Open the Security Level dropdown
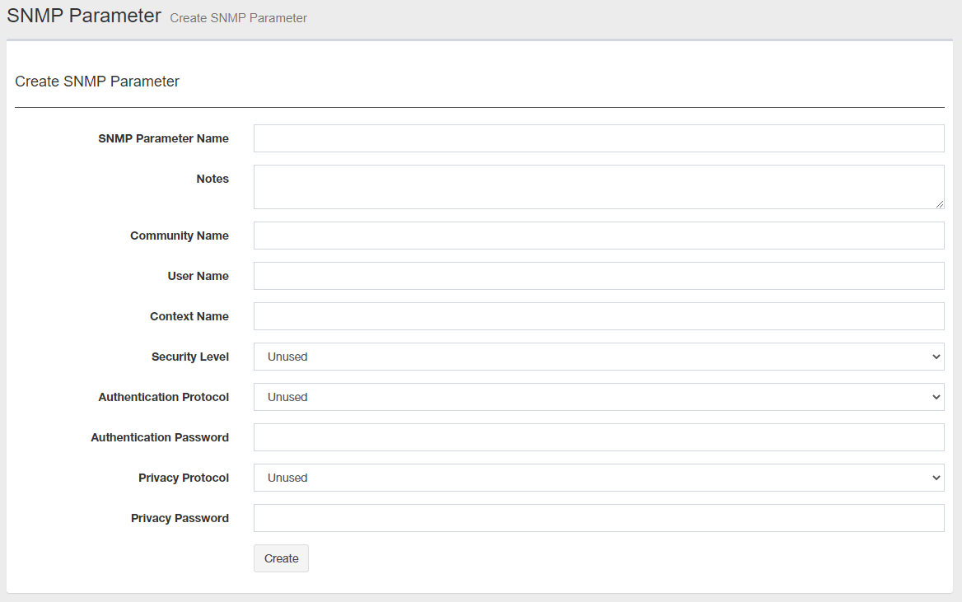962x602 pixels. pos(599,357)
